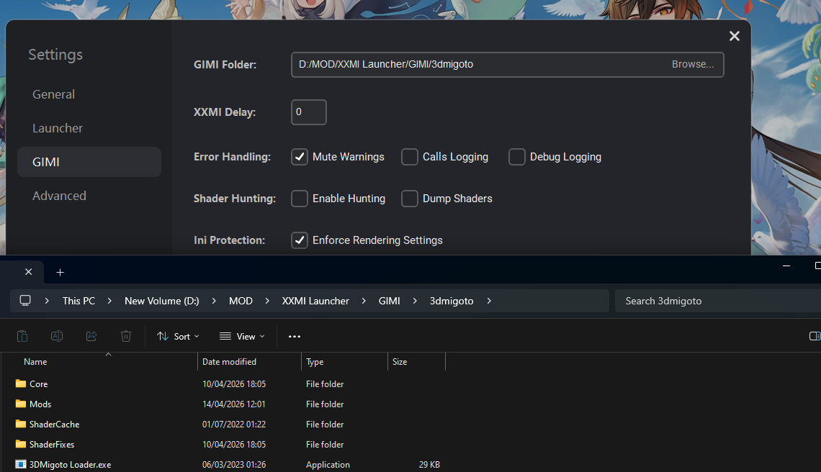Image resolution: width=821 pixels, height=472 pixels.
Task: Sort by the Type column header
Action: 344,362
